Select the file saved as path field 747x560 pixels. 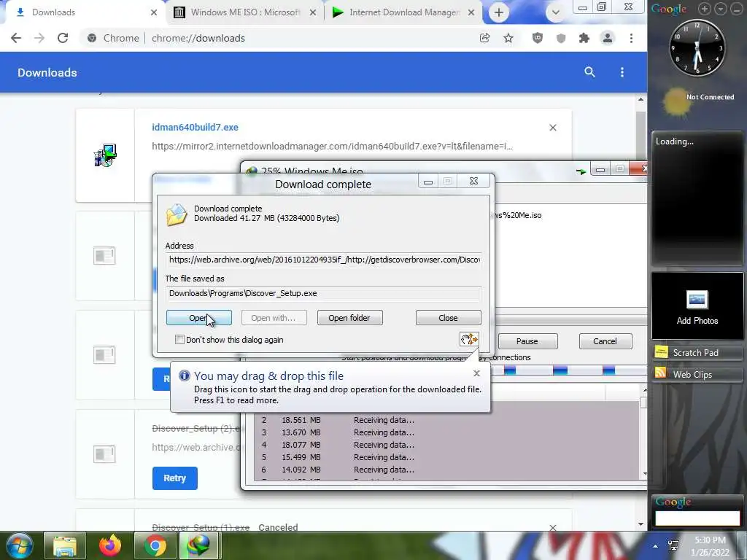click(324, 293)
